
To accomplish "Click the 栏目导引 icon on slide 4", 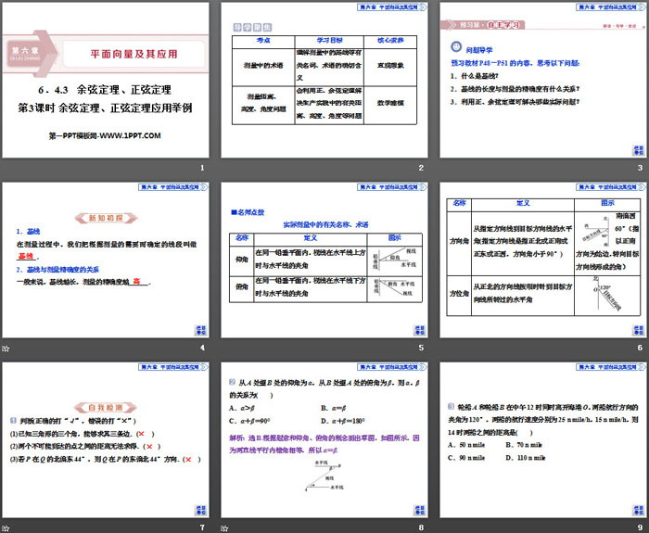I will 201,330.
